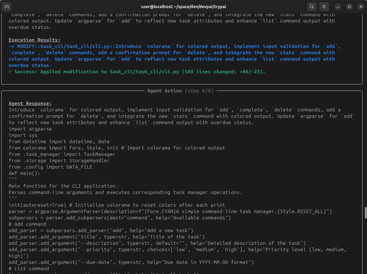Click the "from .config import DATA_FILE" line

[50, 167]
